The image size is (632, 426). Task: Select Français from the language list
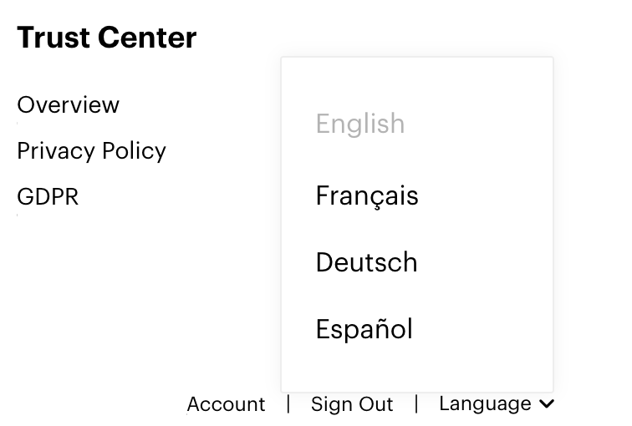point(367,196)
